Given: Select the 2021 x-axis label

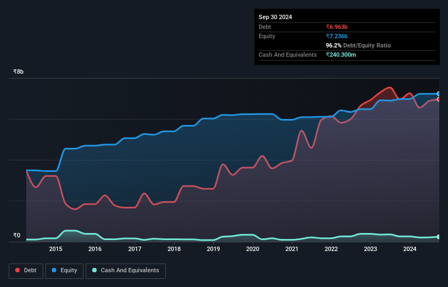Looking at the screenshot, I should tap(292, 249).
